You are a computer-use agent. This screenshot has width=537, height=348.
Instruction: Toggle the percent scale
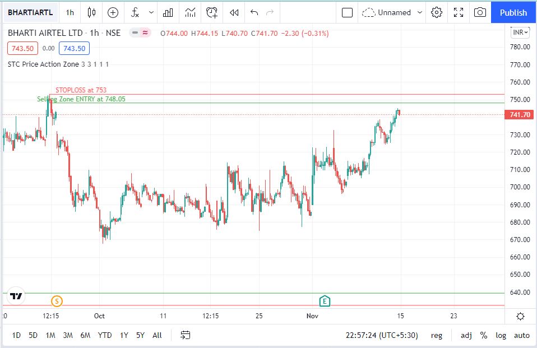point(484,335)
